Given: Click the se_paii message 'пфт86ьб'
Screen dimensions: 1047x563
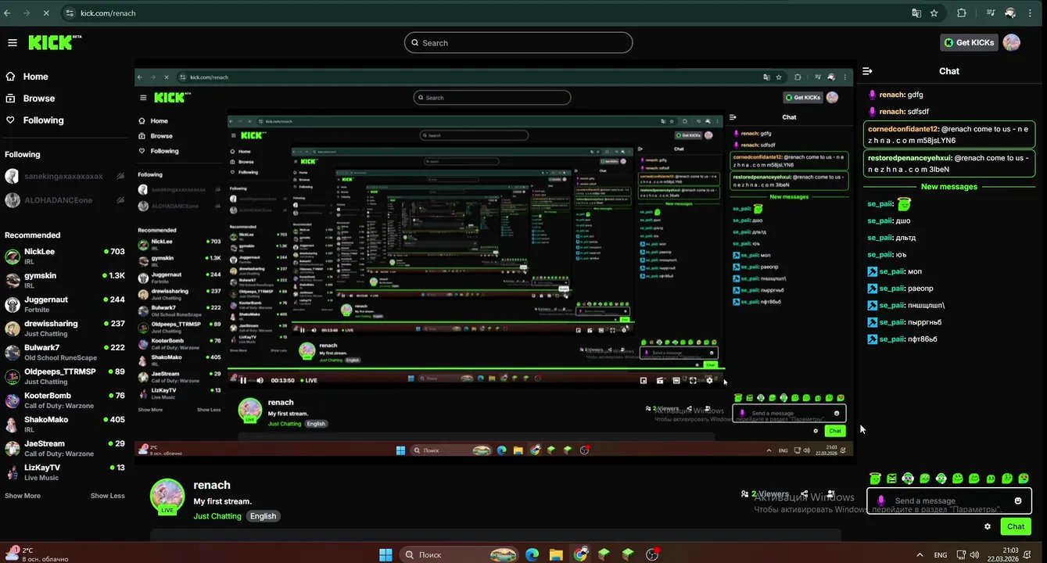Looking at the screenshot, I should click(923, 339).
